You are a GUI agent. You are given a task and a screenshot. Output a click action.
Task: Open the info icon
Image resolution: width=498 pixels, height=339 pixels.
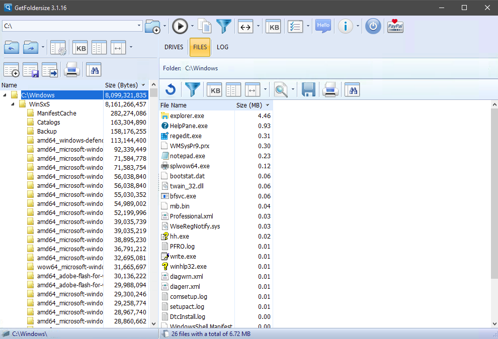(346, 26)
